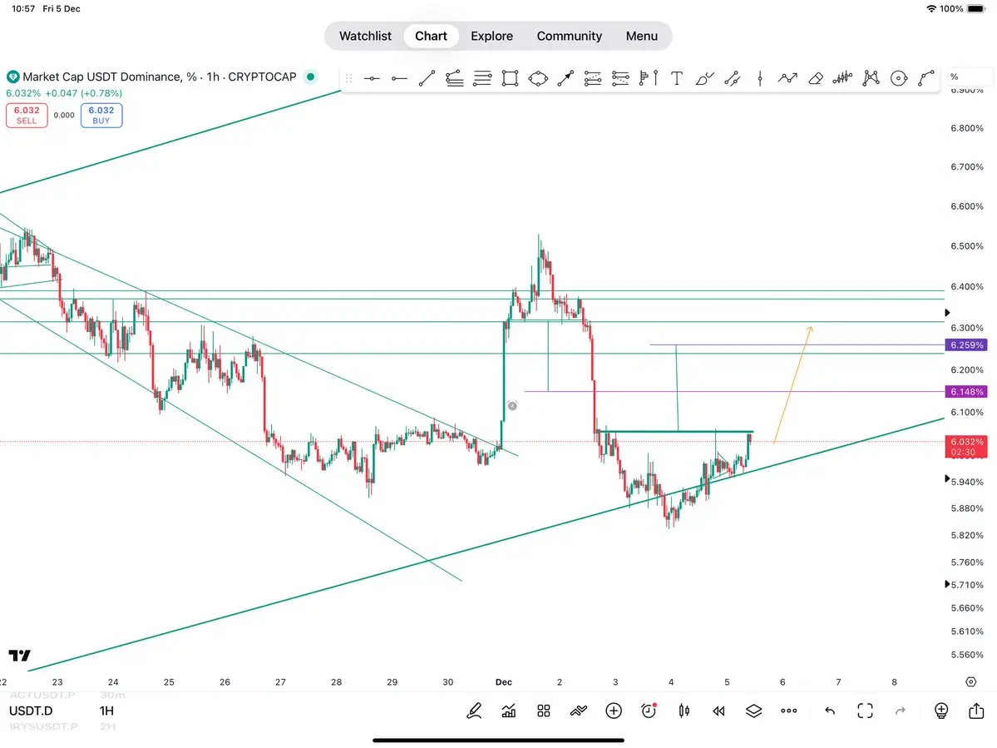Start bar replay mode
Image resolution: width=997 pixels, height=748 pixels.
(x=719, y=711)
